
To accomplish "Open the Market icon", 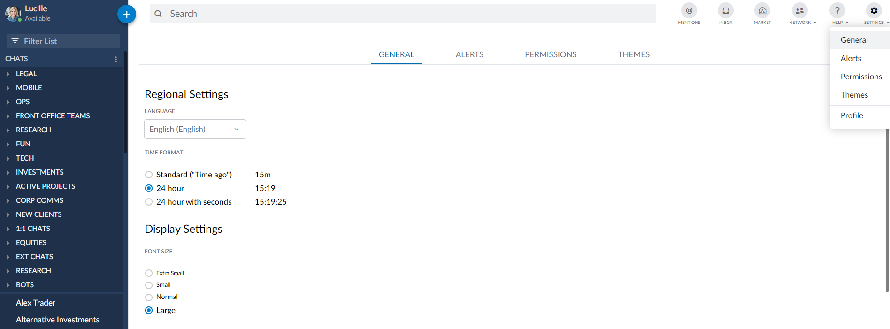I will (762, 11).
